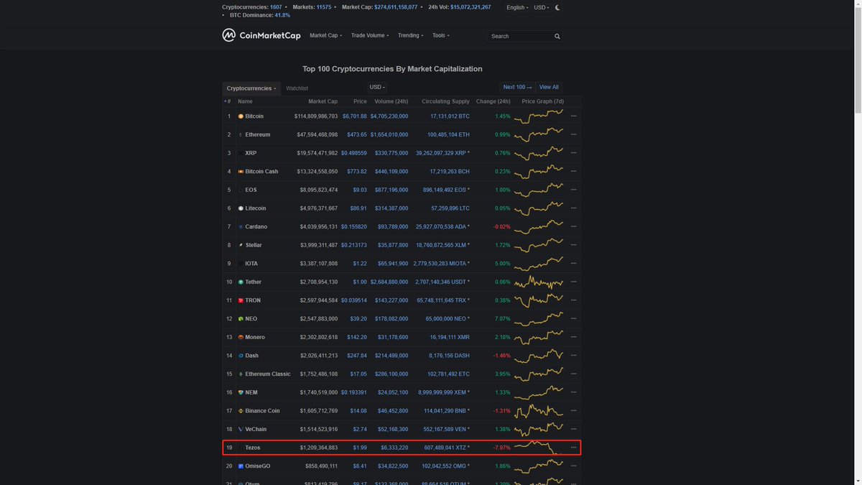Viewport: 862px width, 485px height.
Task: Sort by Price column header
Action: (x=360, y=101)
